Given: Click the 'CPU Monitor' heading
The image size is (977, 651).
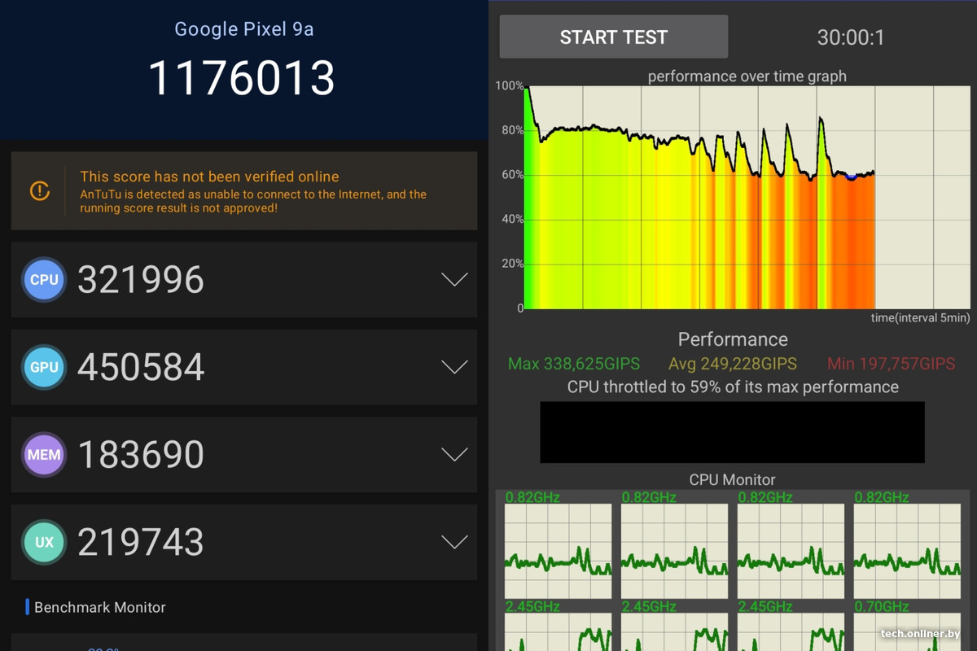Looking at the screenshot, I should (x=733, y=480).
